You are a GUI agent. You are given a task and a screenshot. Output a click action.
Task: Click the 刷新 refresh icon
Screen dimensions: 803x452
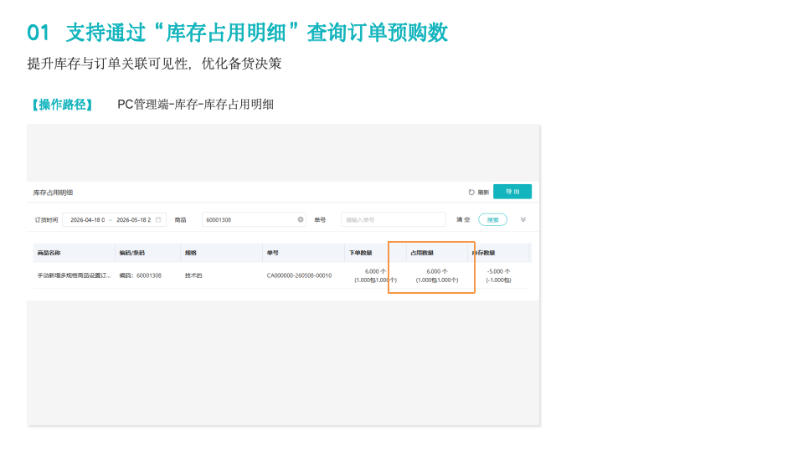coord(471,193)
